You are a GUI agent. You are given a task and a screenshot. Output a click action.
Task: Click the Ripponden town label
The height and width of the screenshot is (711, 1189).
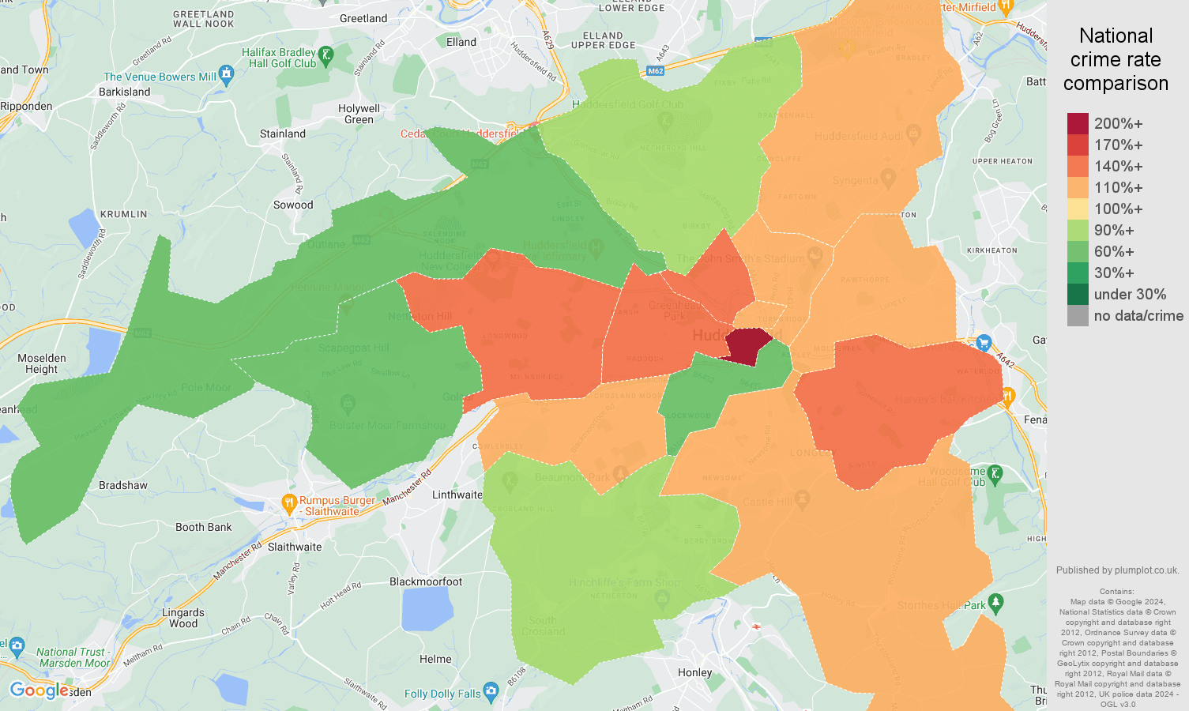pyautogui.click(x=26, y=106)
